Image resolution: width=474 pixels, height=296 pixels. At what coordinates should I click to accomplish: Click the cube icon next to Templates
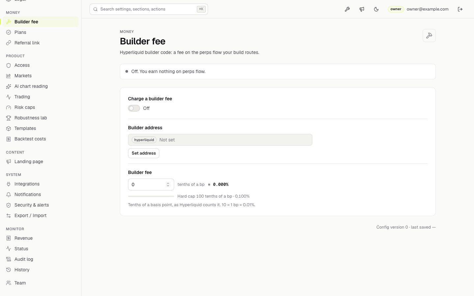click(9, 128)
